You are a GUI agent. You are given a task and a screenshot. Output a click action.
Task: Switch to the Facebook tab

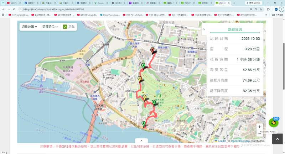click(x=31, y=3)
